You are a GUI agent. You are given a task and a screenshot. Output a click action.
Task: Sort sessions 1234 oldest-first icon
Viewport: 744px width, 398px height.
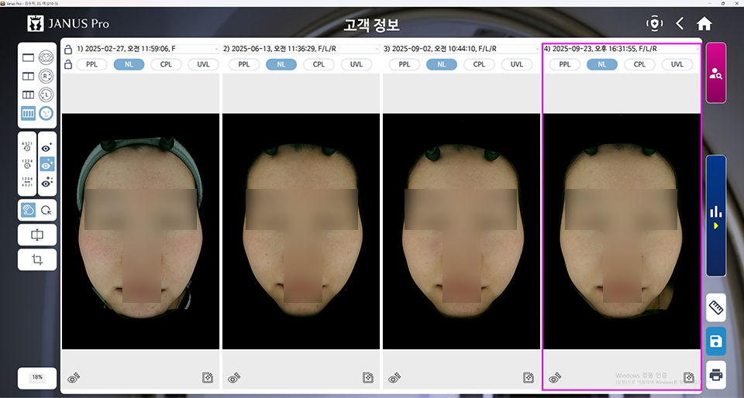coord(28,164)
